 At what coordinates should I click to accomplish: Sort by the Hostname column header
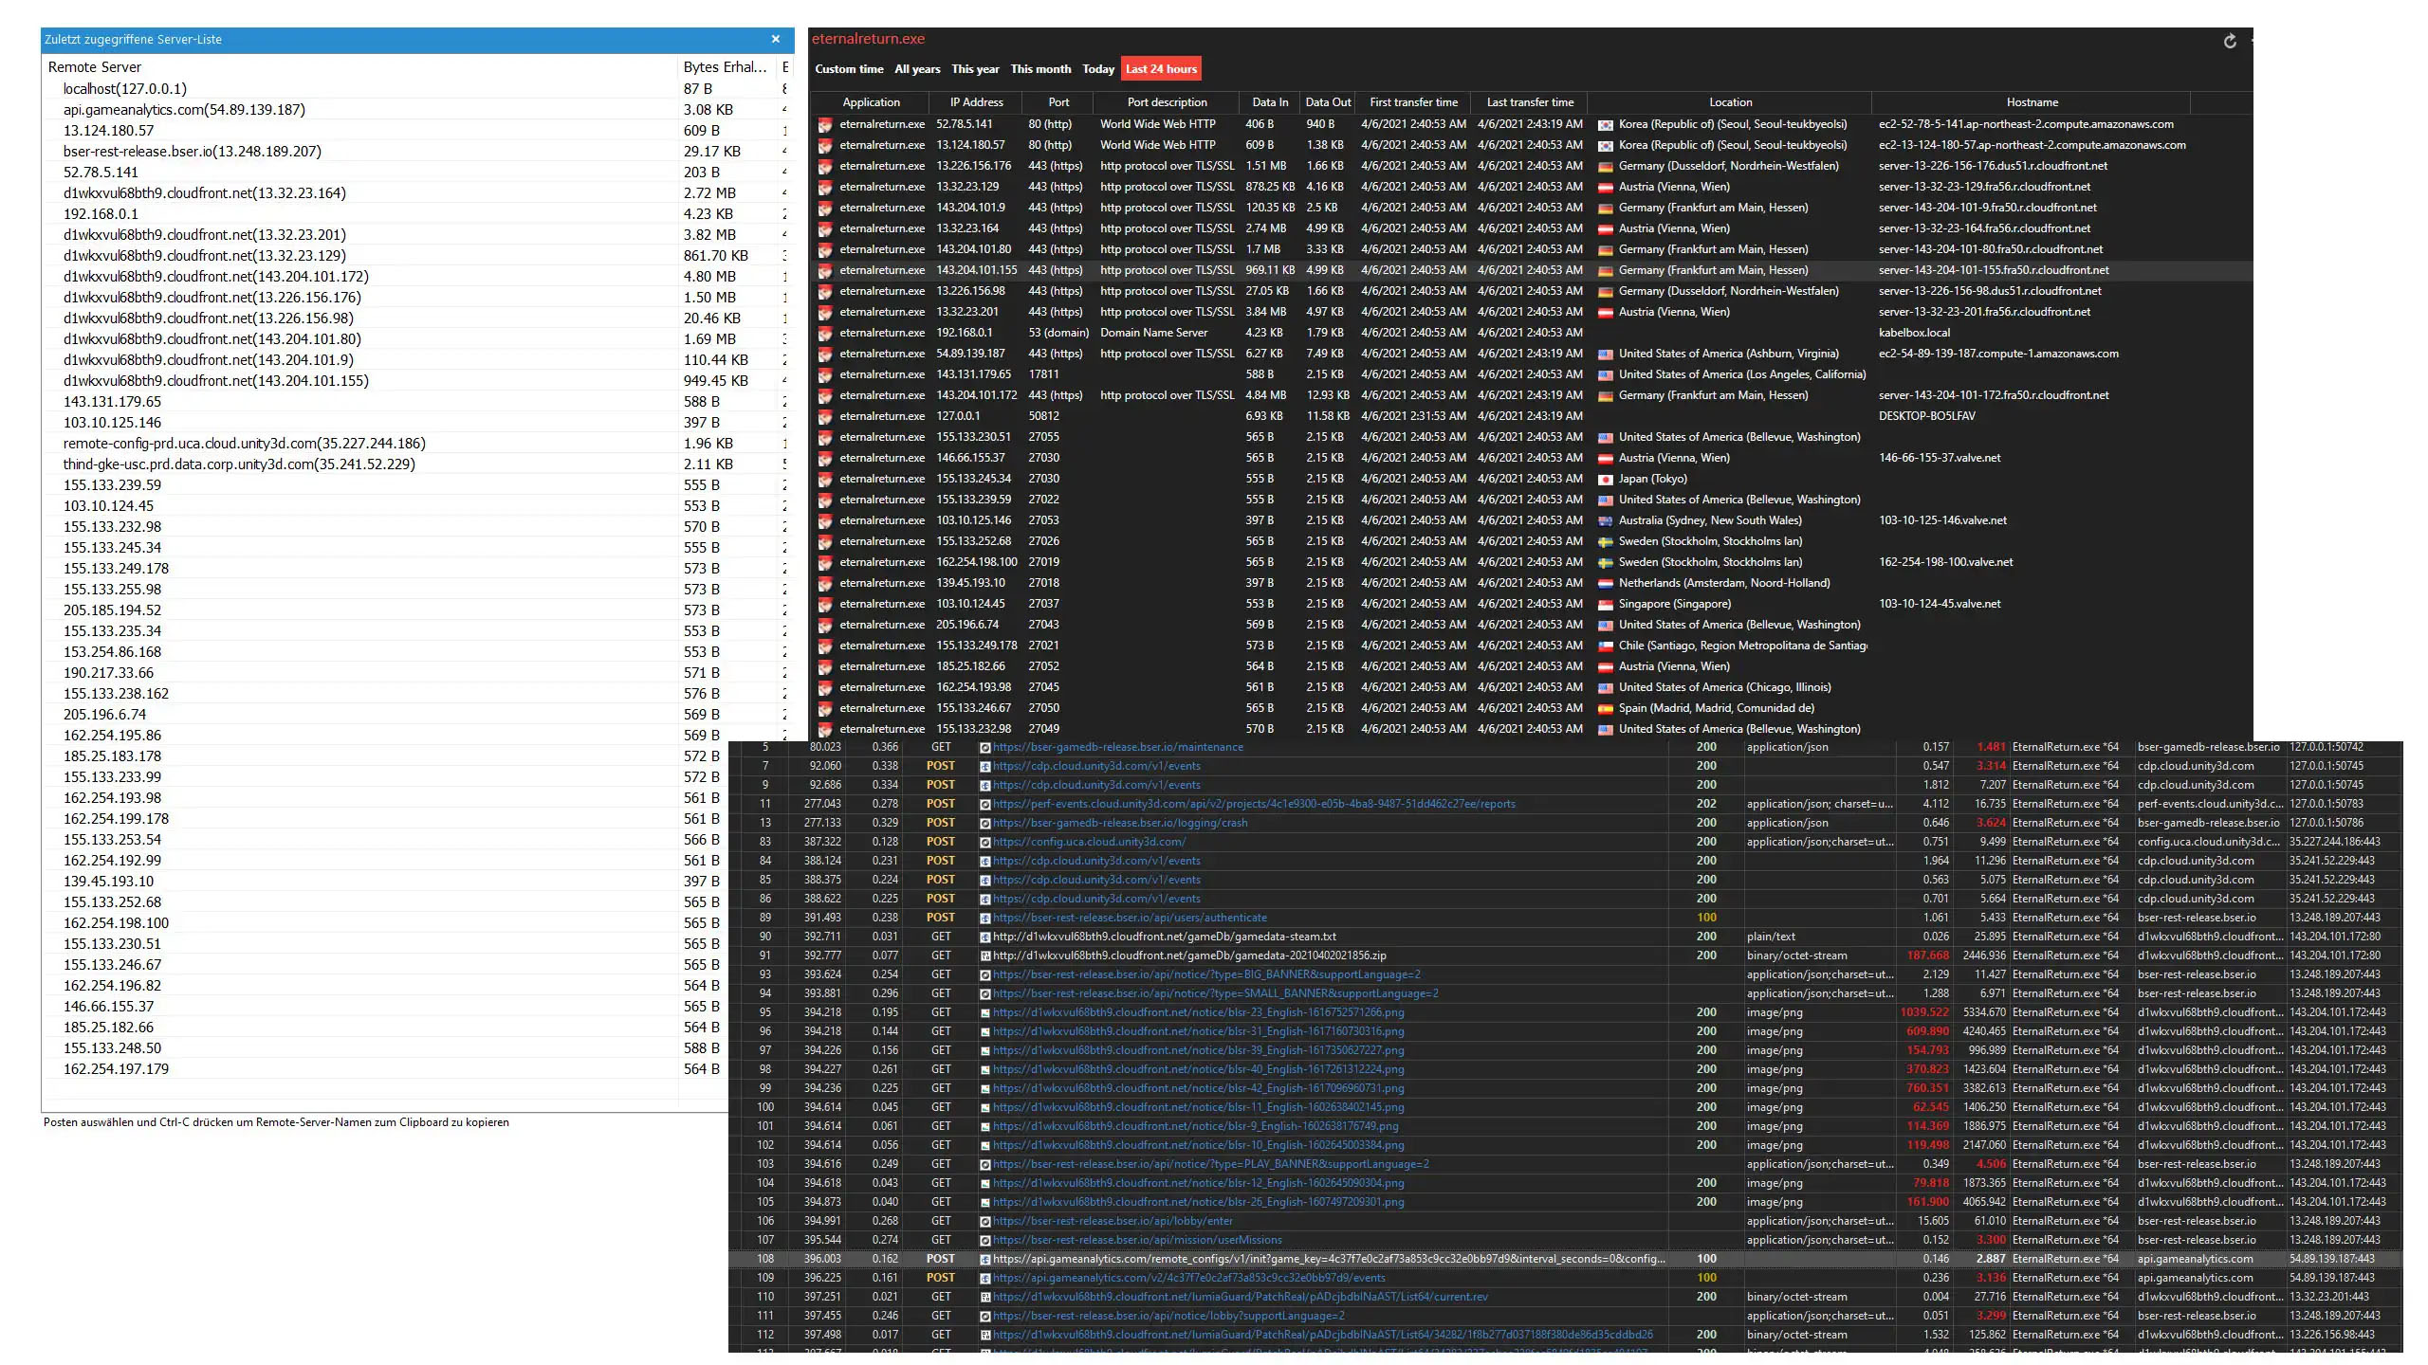[x=2032, y=102]
